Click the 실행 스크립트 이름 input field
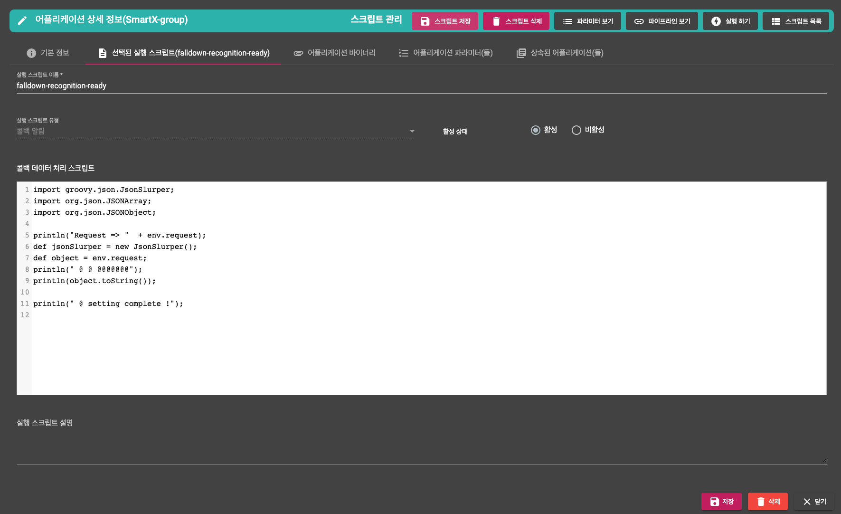This screenshot has width=841, height=514. click(x=421, y=86)
